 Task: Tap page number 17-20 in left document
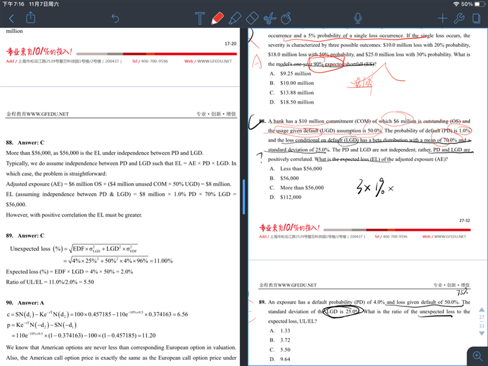coord(231,43)
